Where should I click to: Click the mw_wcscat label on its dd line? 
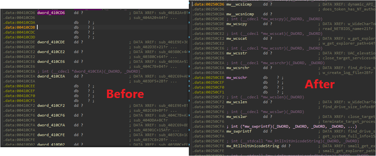pyautogui.click(x=237, y=38)
